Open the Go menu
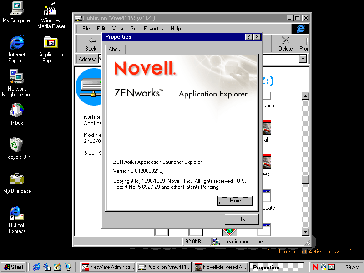This screenshot has width=364, height=273. 133,29
